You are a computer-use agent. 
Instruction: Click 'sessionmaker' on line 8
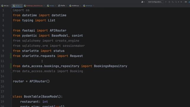74,46
